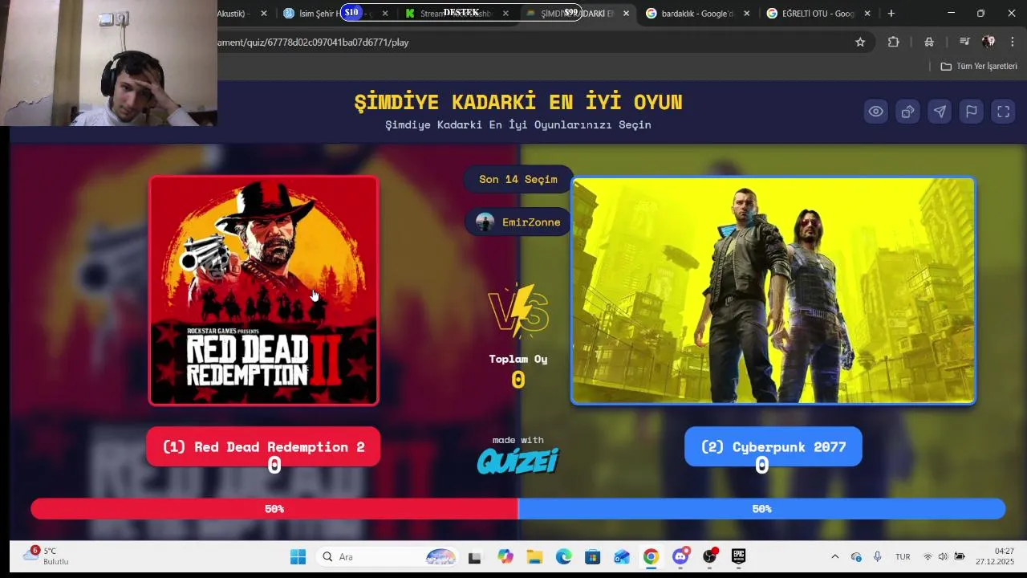The image size is (1027, 578).
Task: Click the taskbar Ara search box
Action: pos(387,556)
